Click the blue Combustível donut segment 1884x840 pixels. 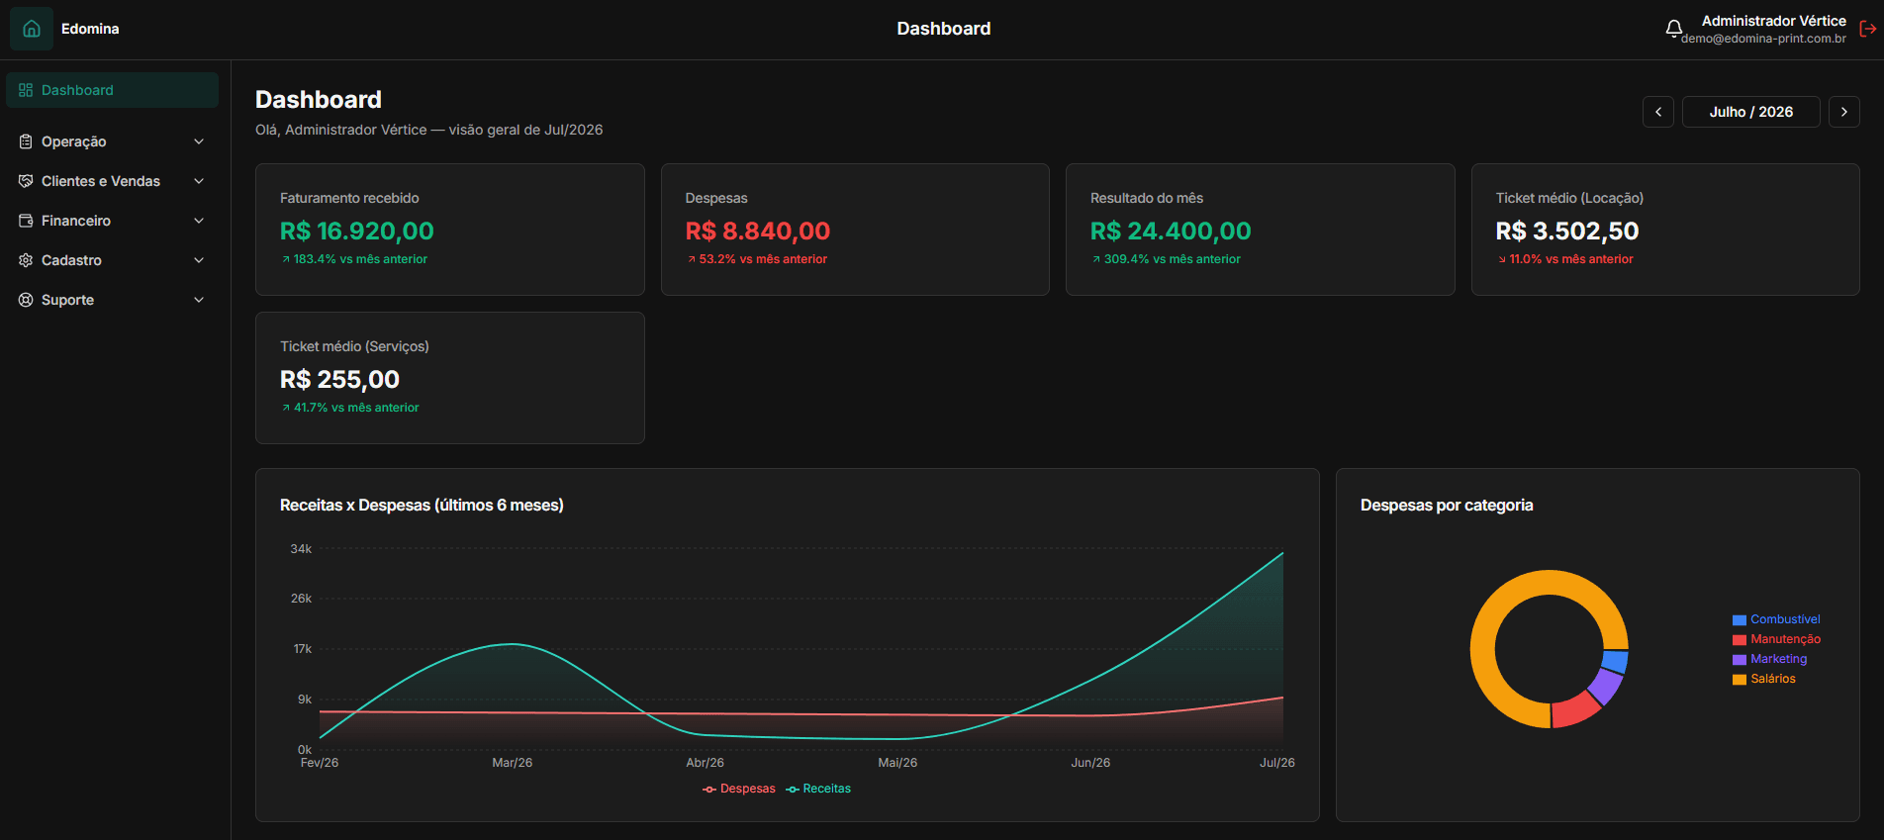[x=1615, y=661]
